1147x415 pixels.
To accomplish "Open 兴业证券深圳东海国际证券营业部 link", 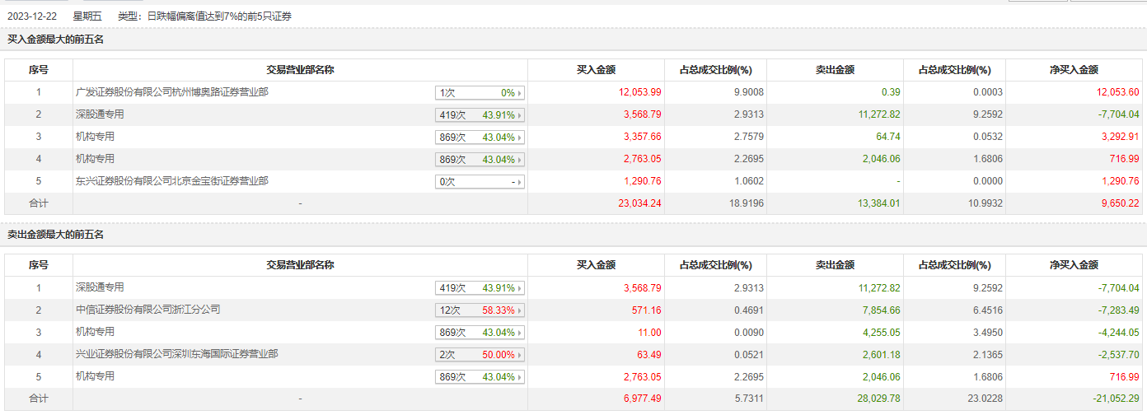I will 176,354.
